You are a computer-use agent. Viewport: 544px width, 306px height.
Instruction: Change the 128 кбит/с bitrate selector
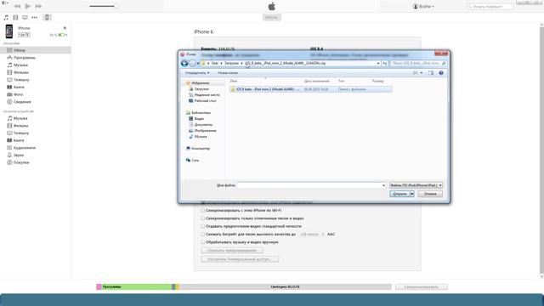312,235
